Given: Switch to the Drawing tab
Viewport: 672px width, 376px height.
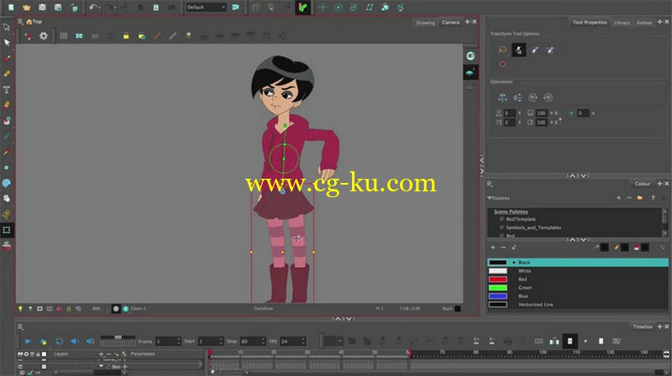Looking at the screenshot, I should pyautogui.click(x=425, y=23).
